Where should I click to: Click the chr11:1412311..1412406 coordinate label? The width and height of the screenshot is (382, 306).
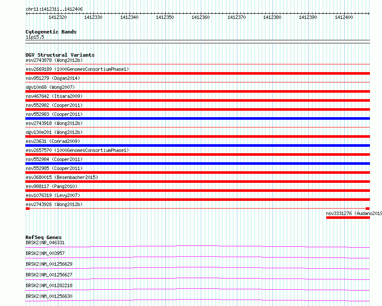point(54,9)
